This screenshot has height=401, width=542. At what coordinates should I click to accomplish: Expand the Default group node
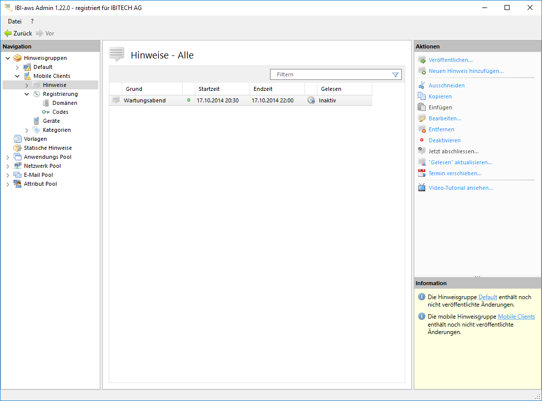(x=17, y=67)
